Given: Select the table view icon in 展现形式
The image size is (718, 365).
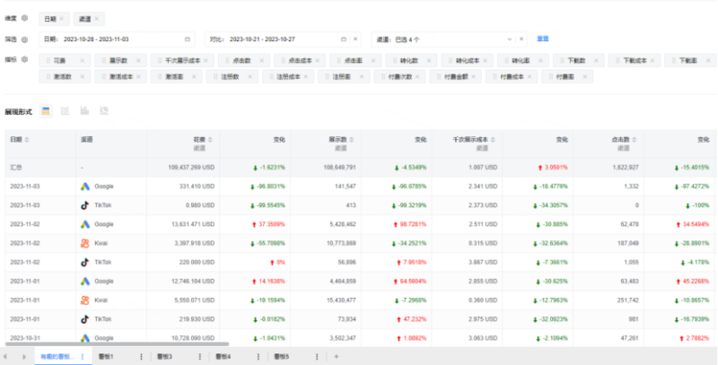Looking at the screenshot, I should point(46,111).
